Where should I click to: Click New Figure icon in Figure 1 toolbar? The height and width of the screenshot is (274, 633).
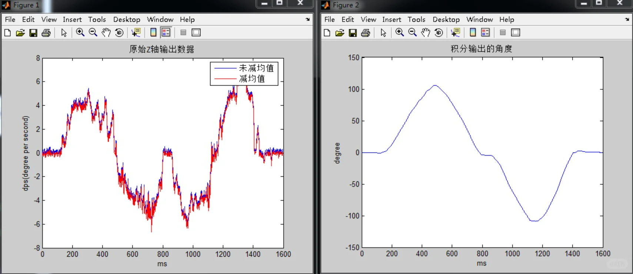pyautogui.click(x=7, y=33)
